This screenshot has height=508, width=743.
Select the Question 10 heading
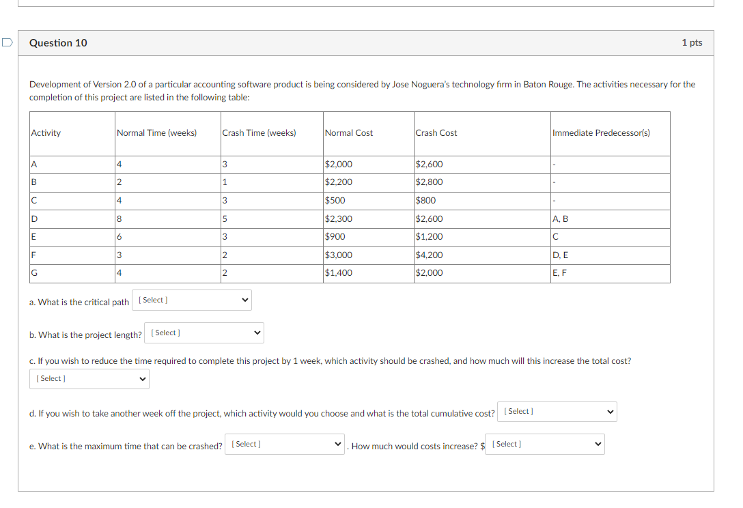58,42
